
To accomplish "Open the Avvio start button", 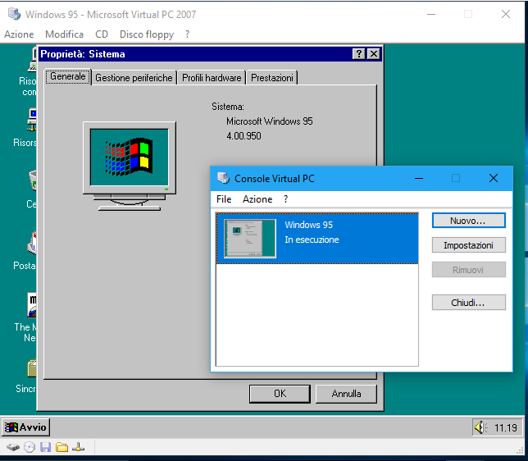I will (26, 427).
